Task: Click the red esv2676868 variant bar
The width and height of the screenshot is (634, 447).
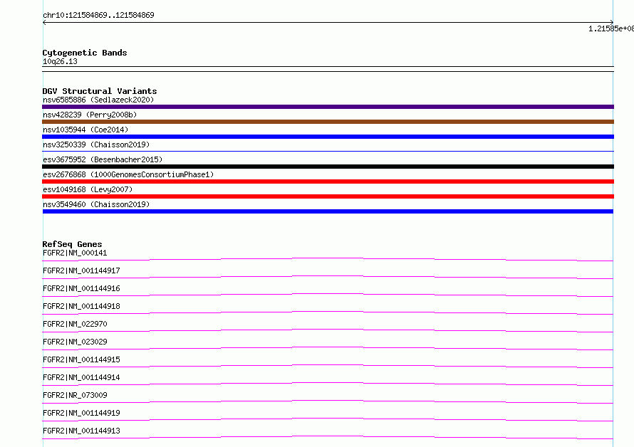Action: coord(328,182)
